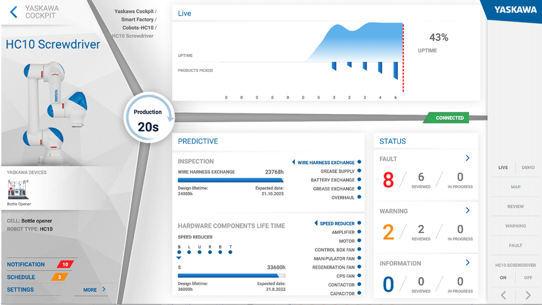
Task: Turn HC10 Screwdriver ON
Action: [x=503, y=278]
